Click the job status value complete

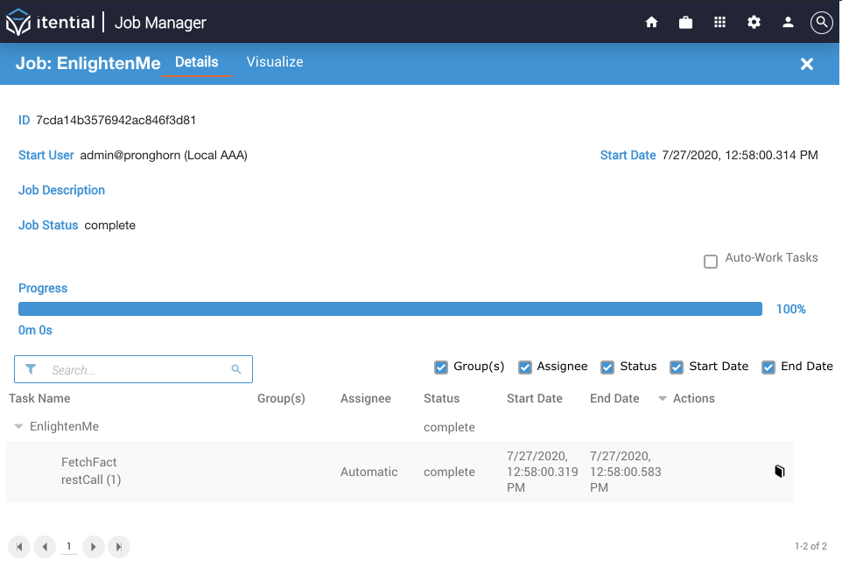110,226
